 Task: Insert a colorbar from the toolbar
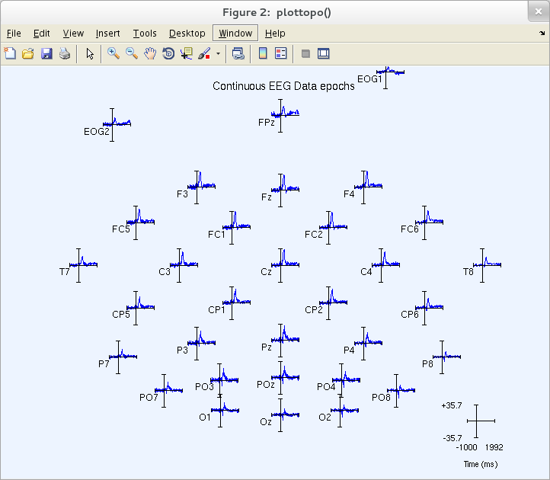pos(263,53)
